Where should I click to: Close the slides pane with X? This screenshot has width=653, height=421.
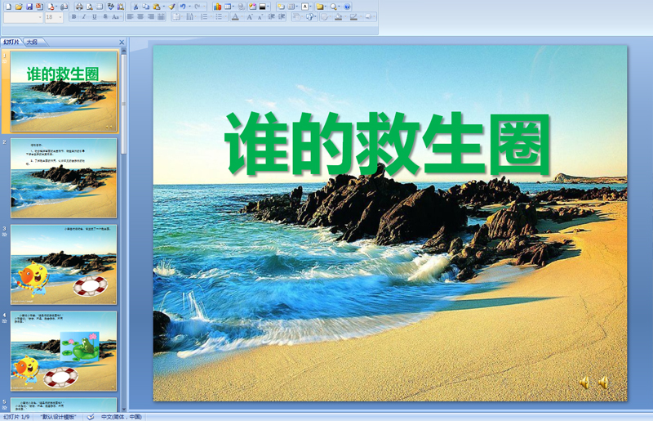click(122, 43)
